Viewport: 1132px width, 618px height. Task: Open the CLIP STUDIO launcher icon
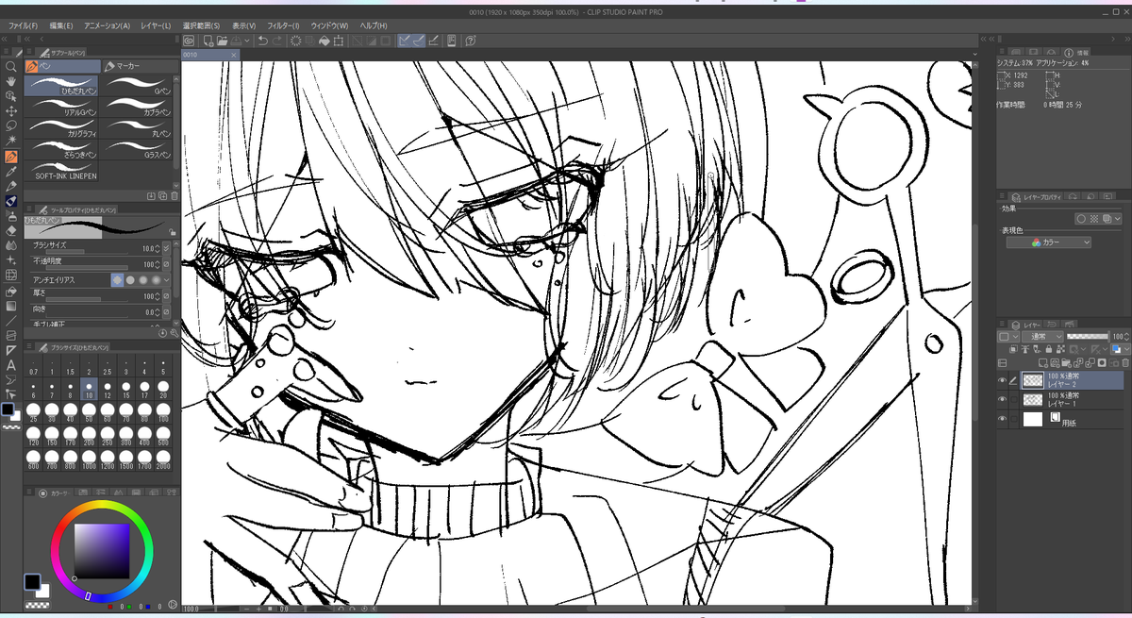point(190,41)
